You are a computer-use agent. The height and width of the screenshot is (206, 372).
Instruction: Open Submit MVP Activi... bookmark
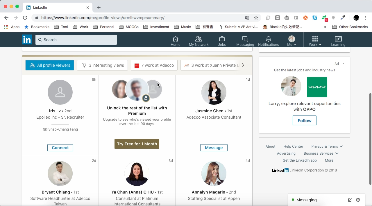click(238, 27)
